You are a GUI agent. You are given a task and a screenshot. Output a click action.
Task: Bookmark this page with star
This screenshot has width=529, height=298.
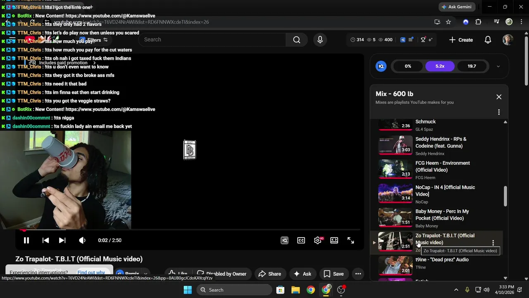(448, 22)
